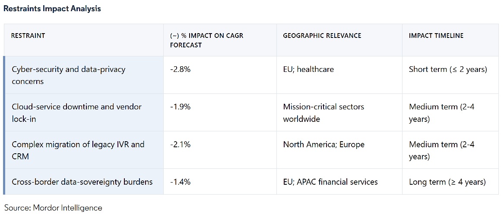
Task: Select the 'GEOGRAPHIC RELEVANCE' column header
Action: tap(322, 36)
